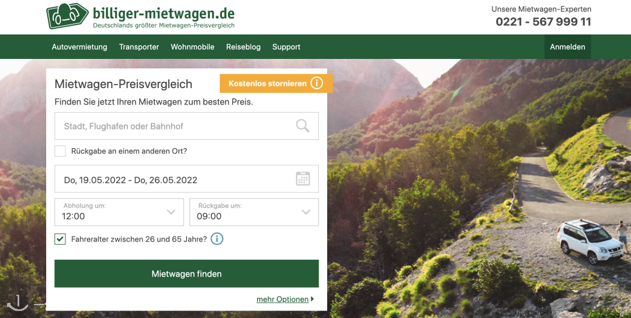The width and height of the screenshot is (631, 318).
Task: Click the date range field Do, 19.05.2022
Action: [187, 179]
